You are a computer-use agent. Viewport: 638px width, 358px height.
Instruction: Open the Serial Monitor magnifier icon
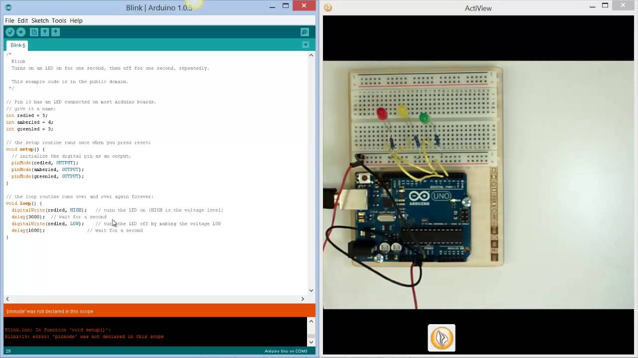pos(305,32)
